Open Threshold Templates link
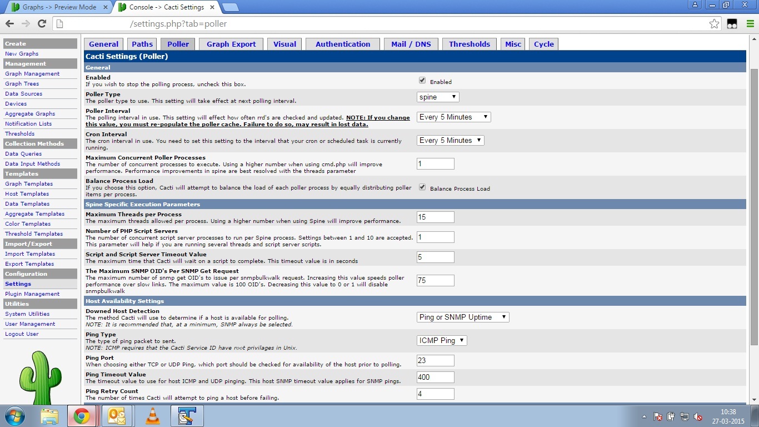Image resolution: width=759 pixels, height=427 pixels. [x=34, y=234]
